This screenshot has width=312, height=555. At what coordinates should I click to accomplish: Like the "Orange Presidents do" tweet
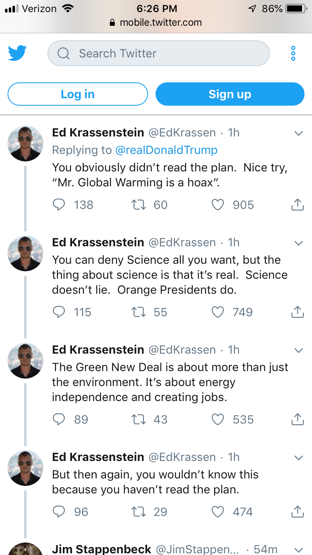coord(218,312)
